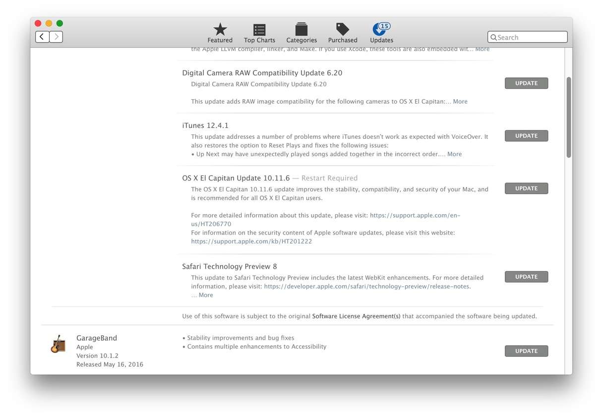Click the "Version 10.1.2" text
The width and height of the screenshot is (603, 418).
[97, 356]
